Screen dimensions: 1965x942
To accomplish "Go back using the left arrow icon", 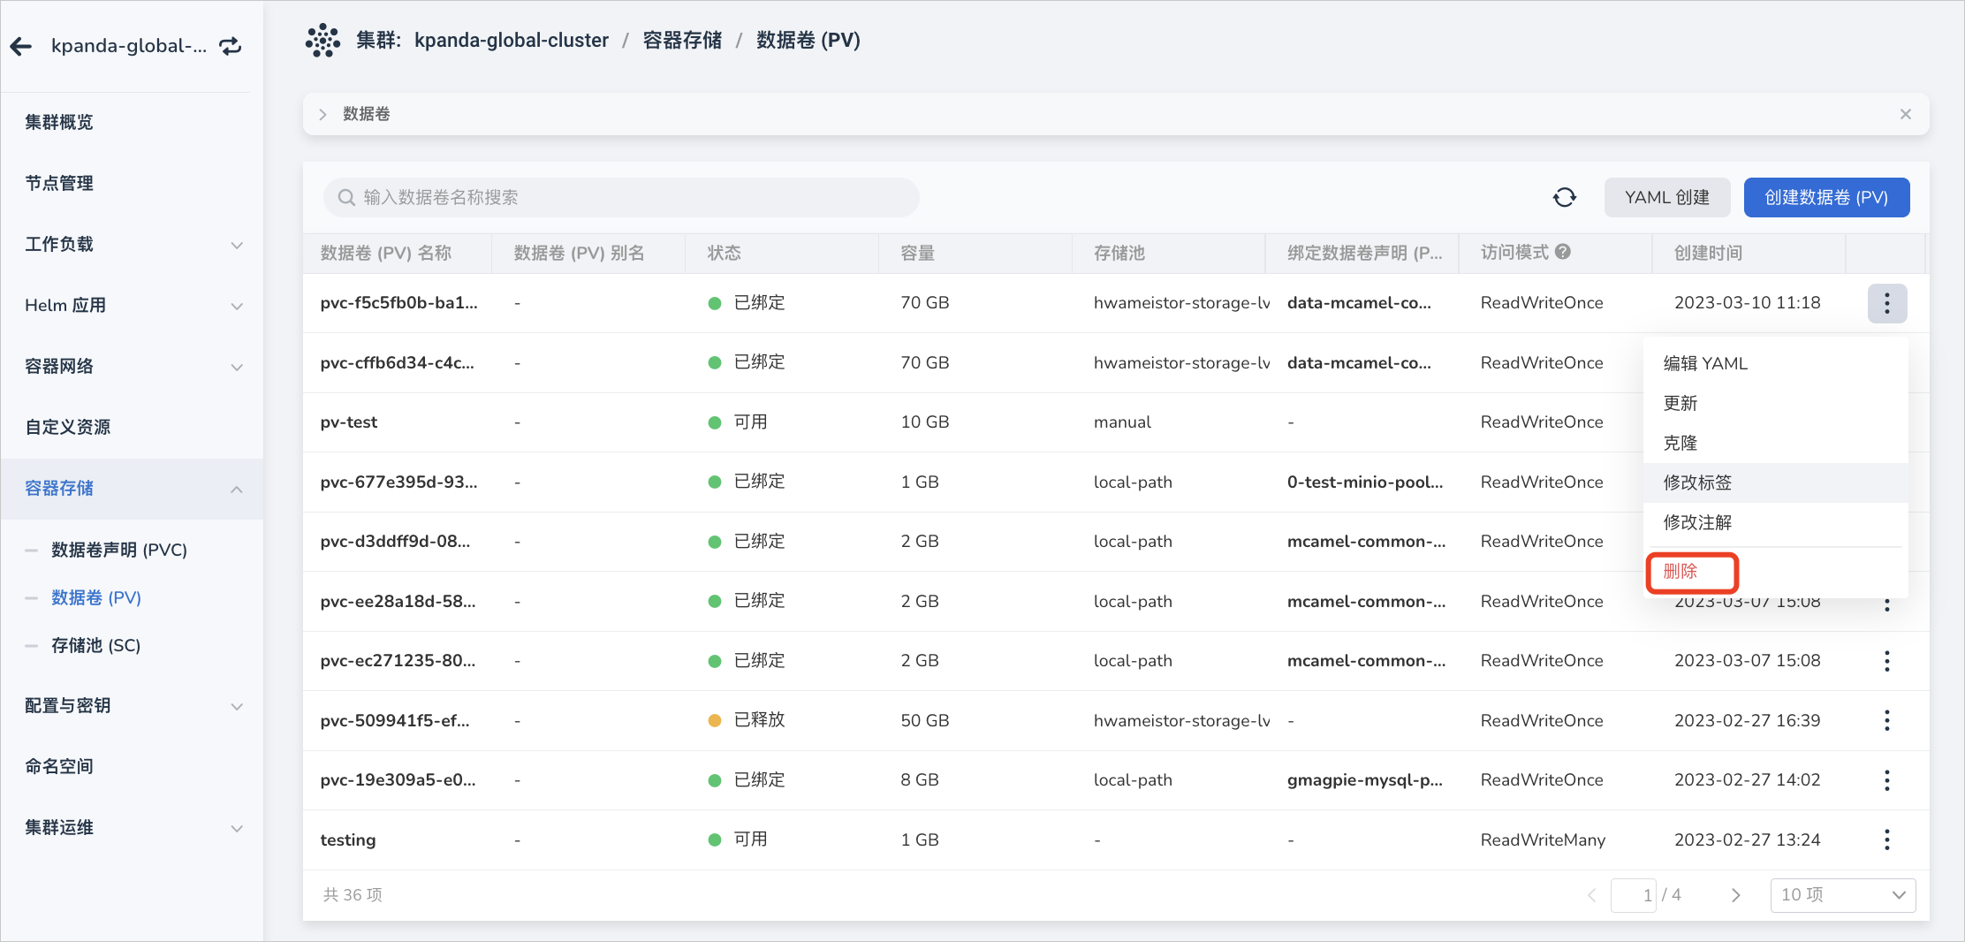I will click(x=21, y=46).
